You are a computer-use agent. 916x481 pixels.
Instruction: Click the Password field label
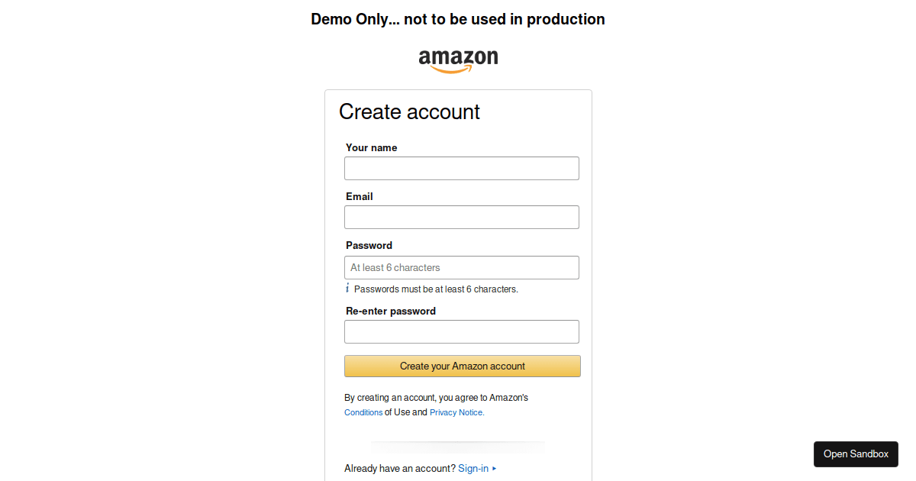(369, 245)
